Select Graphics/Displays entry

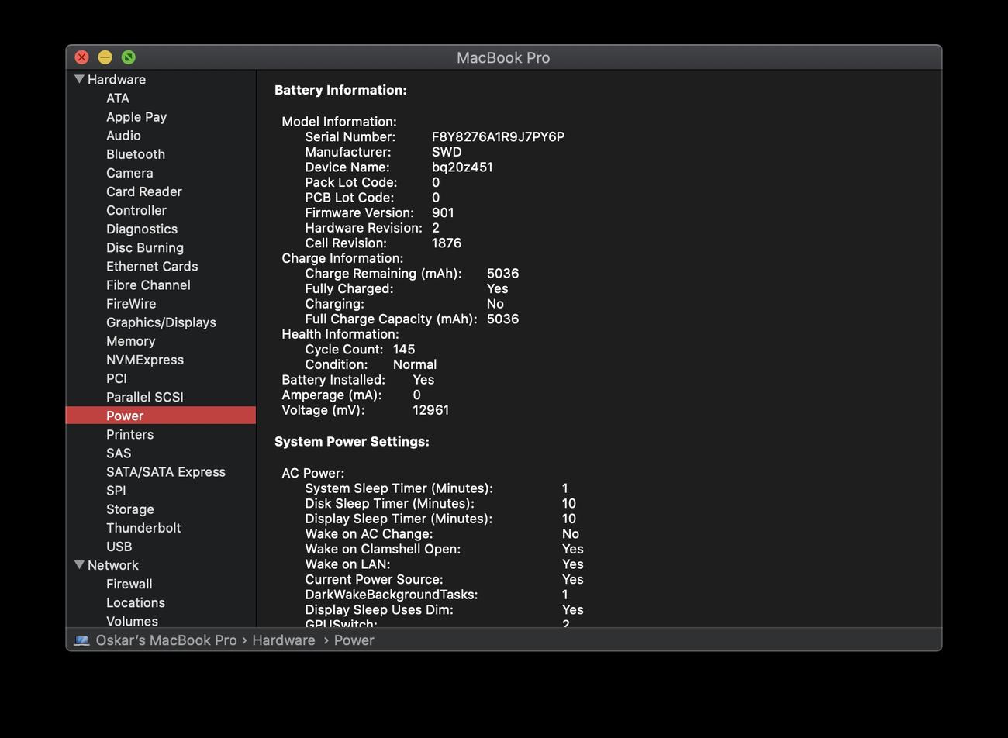click(161, 322)
